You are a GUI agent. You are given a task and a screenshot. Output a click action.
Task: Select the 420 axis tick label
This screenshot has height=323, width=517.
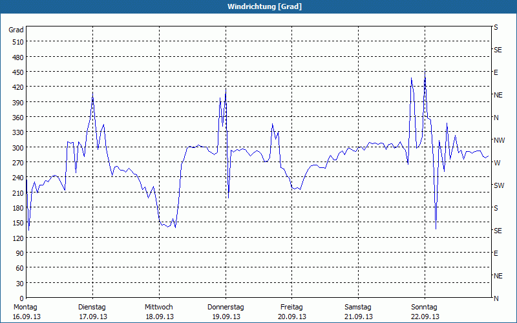point(18,88)
